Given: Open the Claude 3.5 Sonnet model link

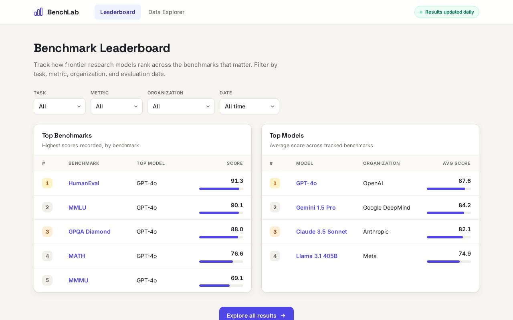Looking at the screenshot, I should [321, 232].
